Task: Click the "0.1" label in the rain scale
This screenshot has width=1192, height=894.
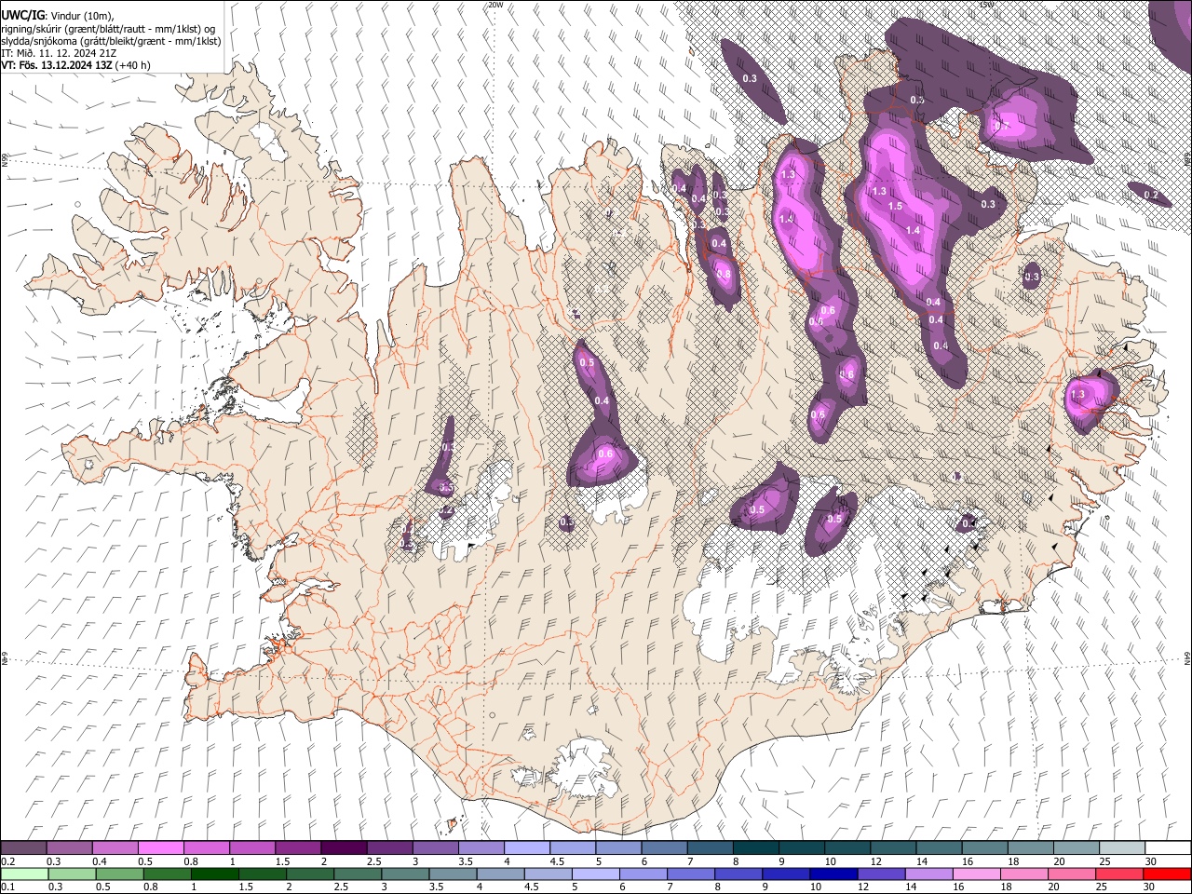Action: 7,887
